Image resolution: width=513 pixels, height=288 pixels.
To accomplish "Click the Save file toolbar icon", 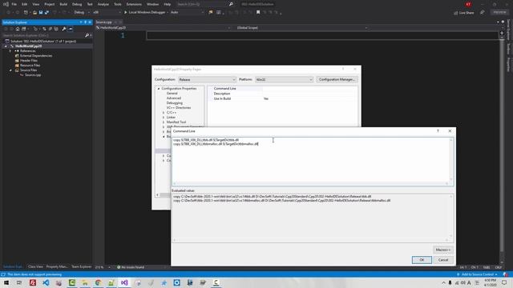I will point(41,13).
